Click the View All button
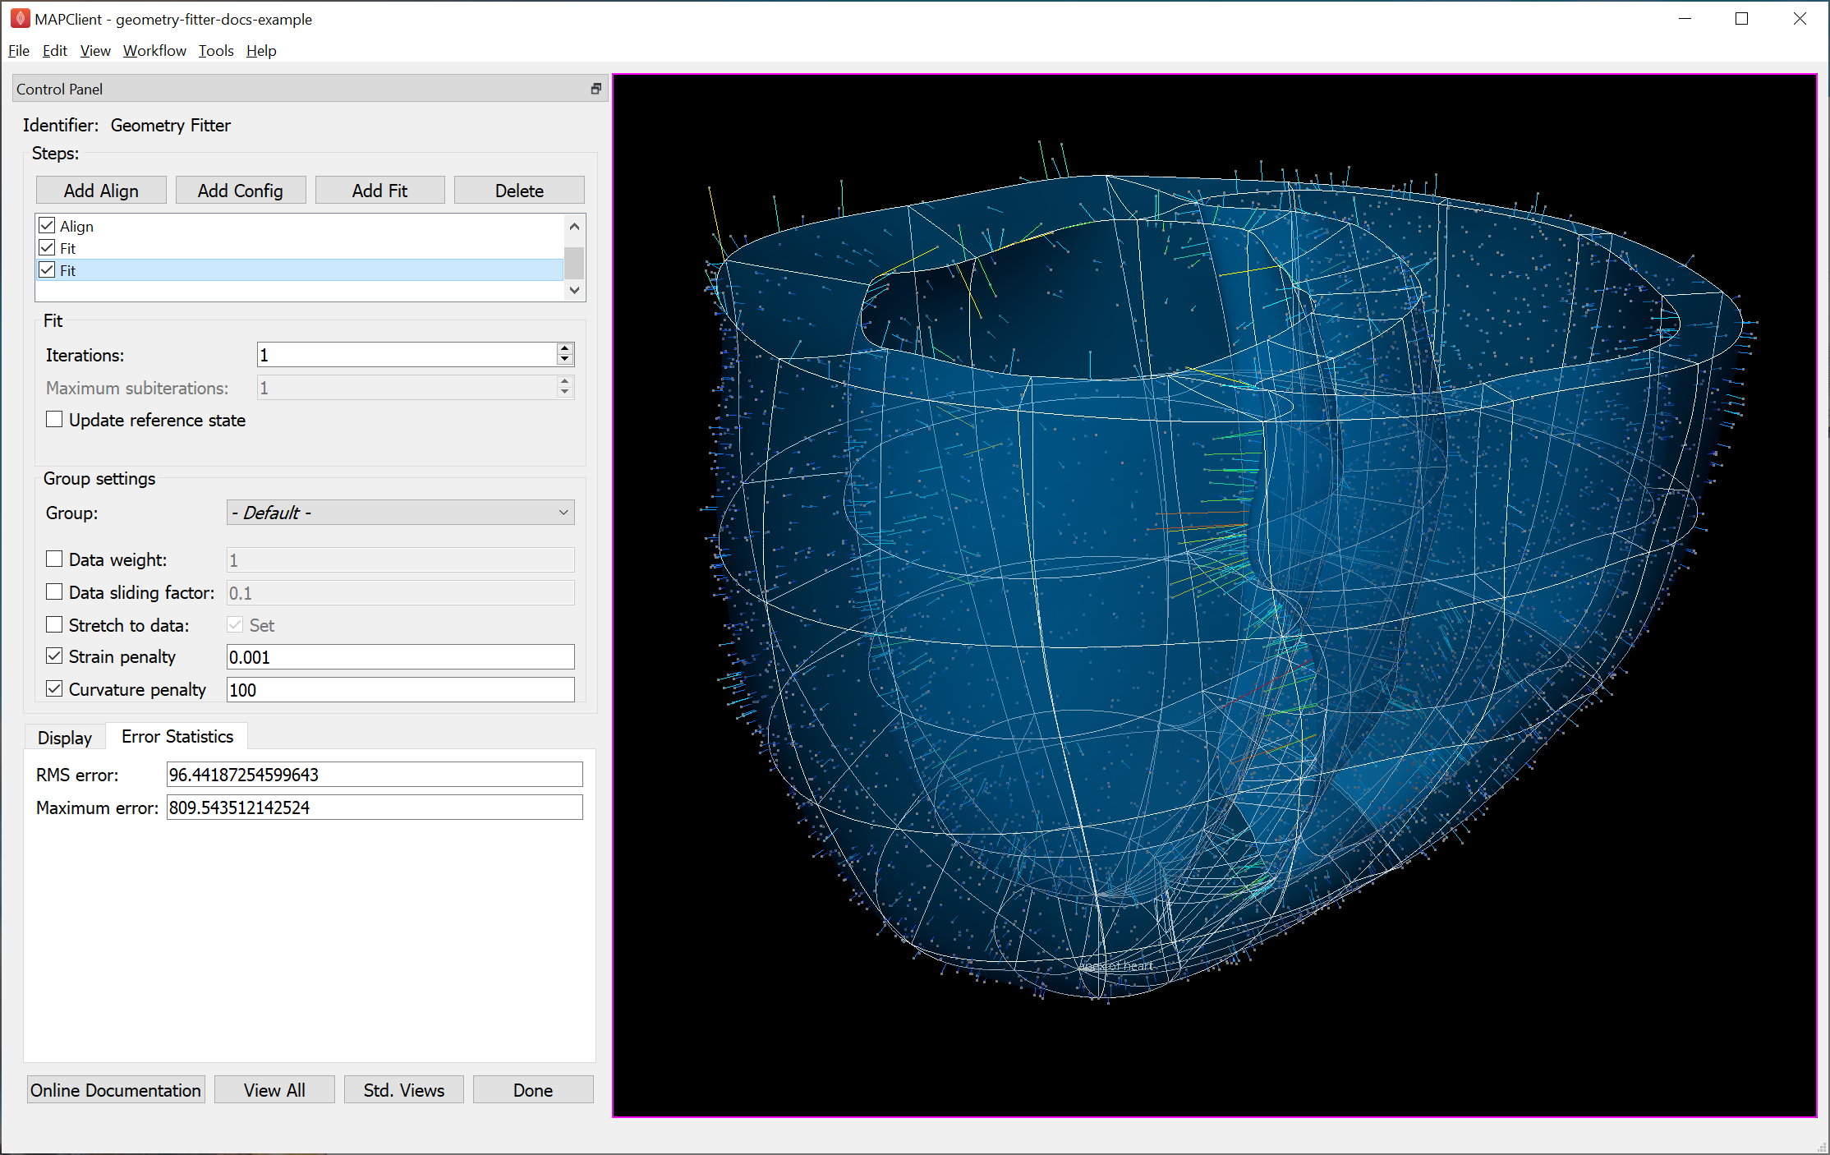This screenshot has height=1155, width=1830. tap(274, 1090)
